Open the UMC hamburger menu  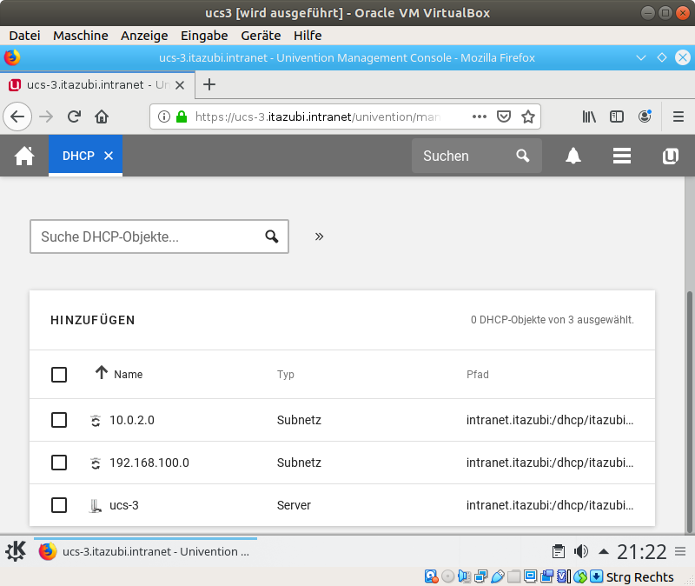pos(622,156)
